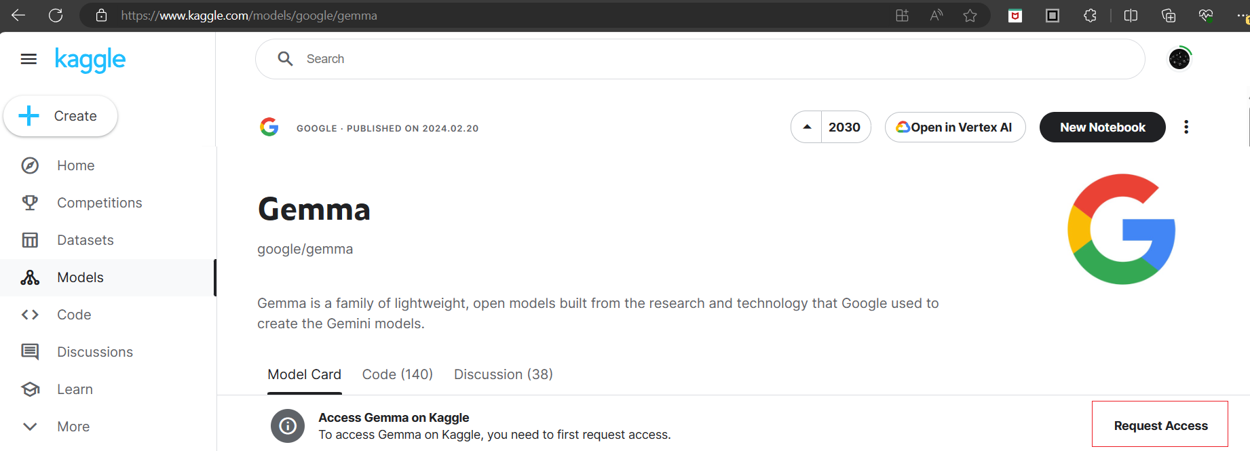Switch to the Code (140) tab
The image size is (1250, 451).
click(x=397, y=374)
